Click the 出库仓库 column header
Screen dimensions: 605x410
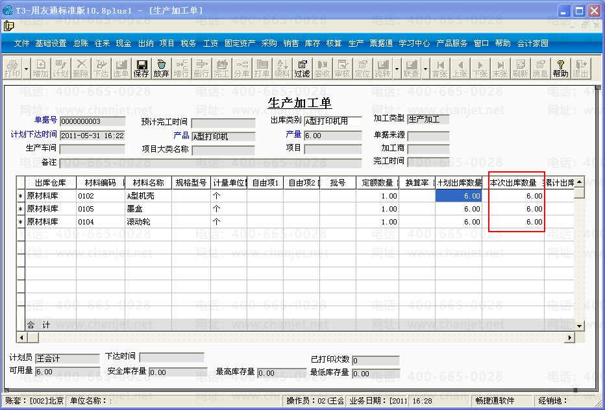tap(51, 183)
